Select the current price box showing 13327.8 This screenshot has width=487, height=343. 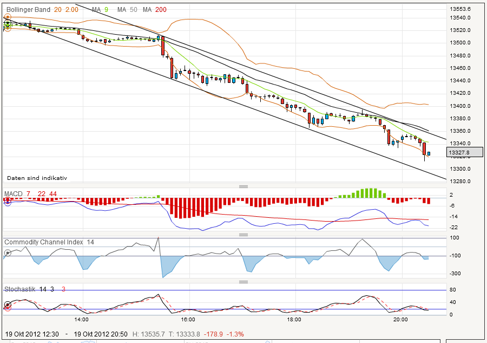point(464,152)
